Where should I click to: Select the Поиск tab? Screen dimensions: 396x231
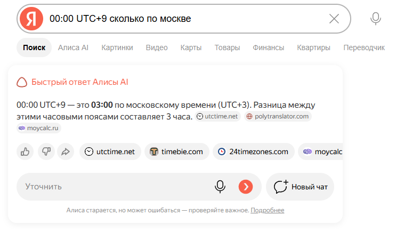coord(34,47)
